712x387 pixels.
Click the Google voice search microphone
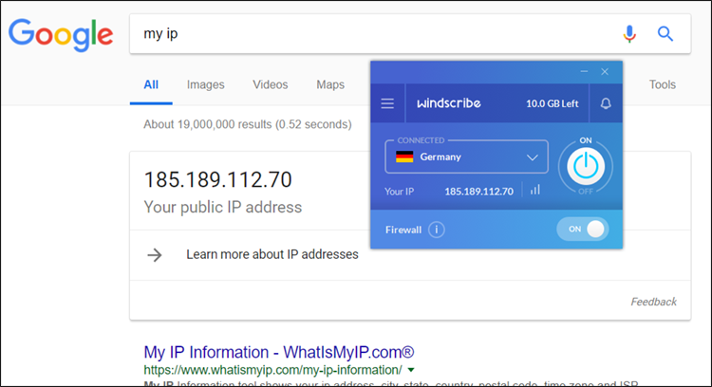coord(629,33)
